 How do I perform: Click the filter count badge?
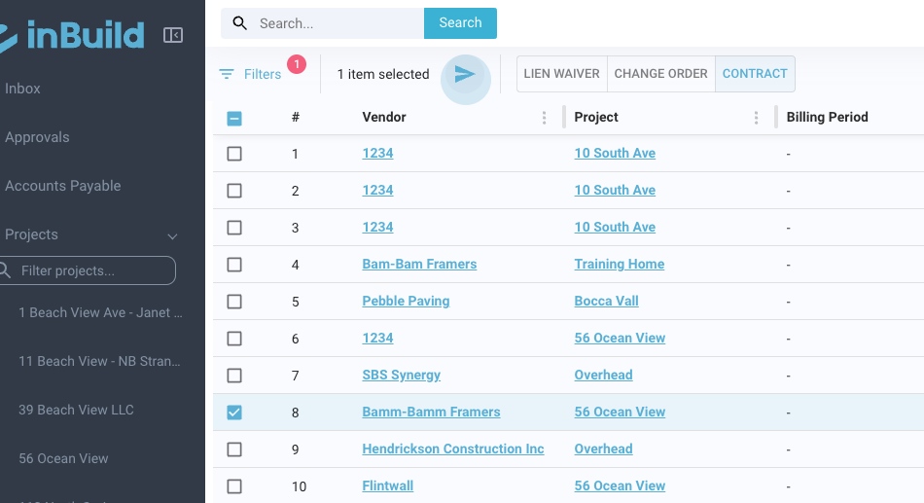coord(297,64)
